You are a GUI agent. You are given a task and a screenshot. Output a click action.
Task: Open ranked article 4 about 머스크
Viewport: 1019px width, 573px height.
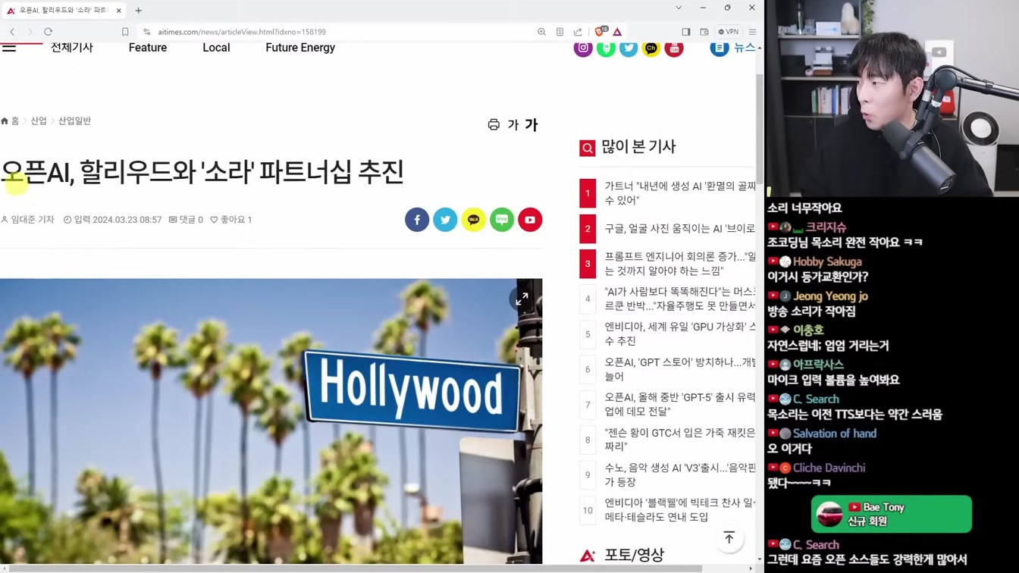pyautogui.click(x=680, y=299)
